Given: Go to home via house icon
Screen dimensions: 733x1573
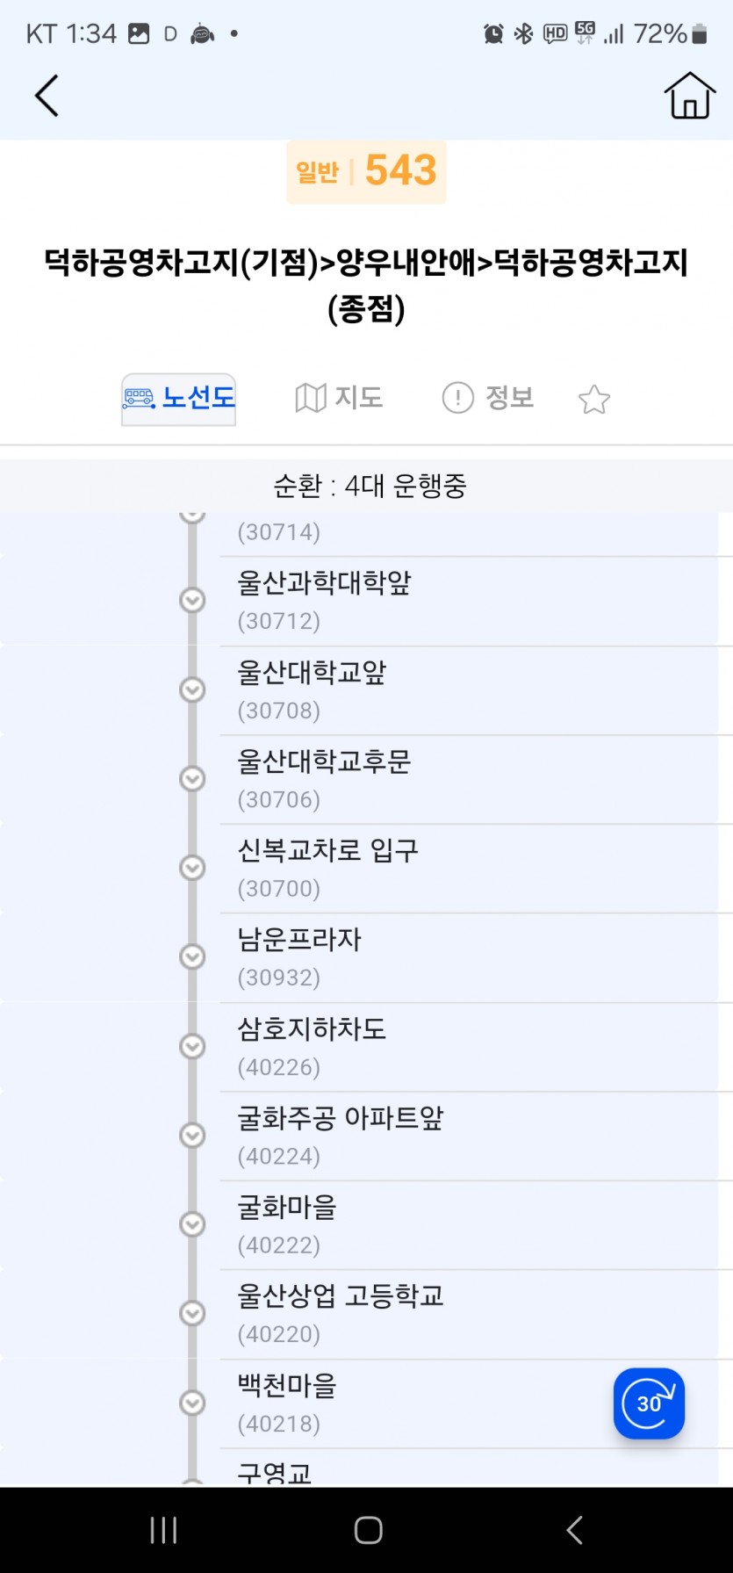Looking at the screenshot, I should 689,96.
